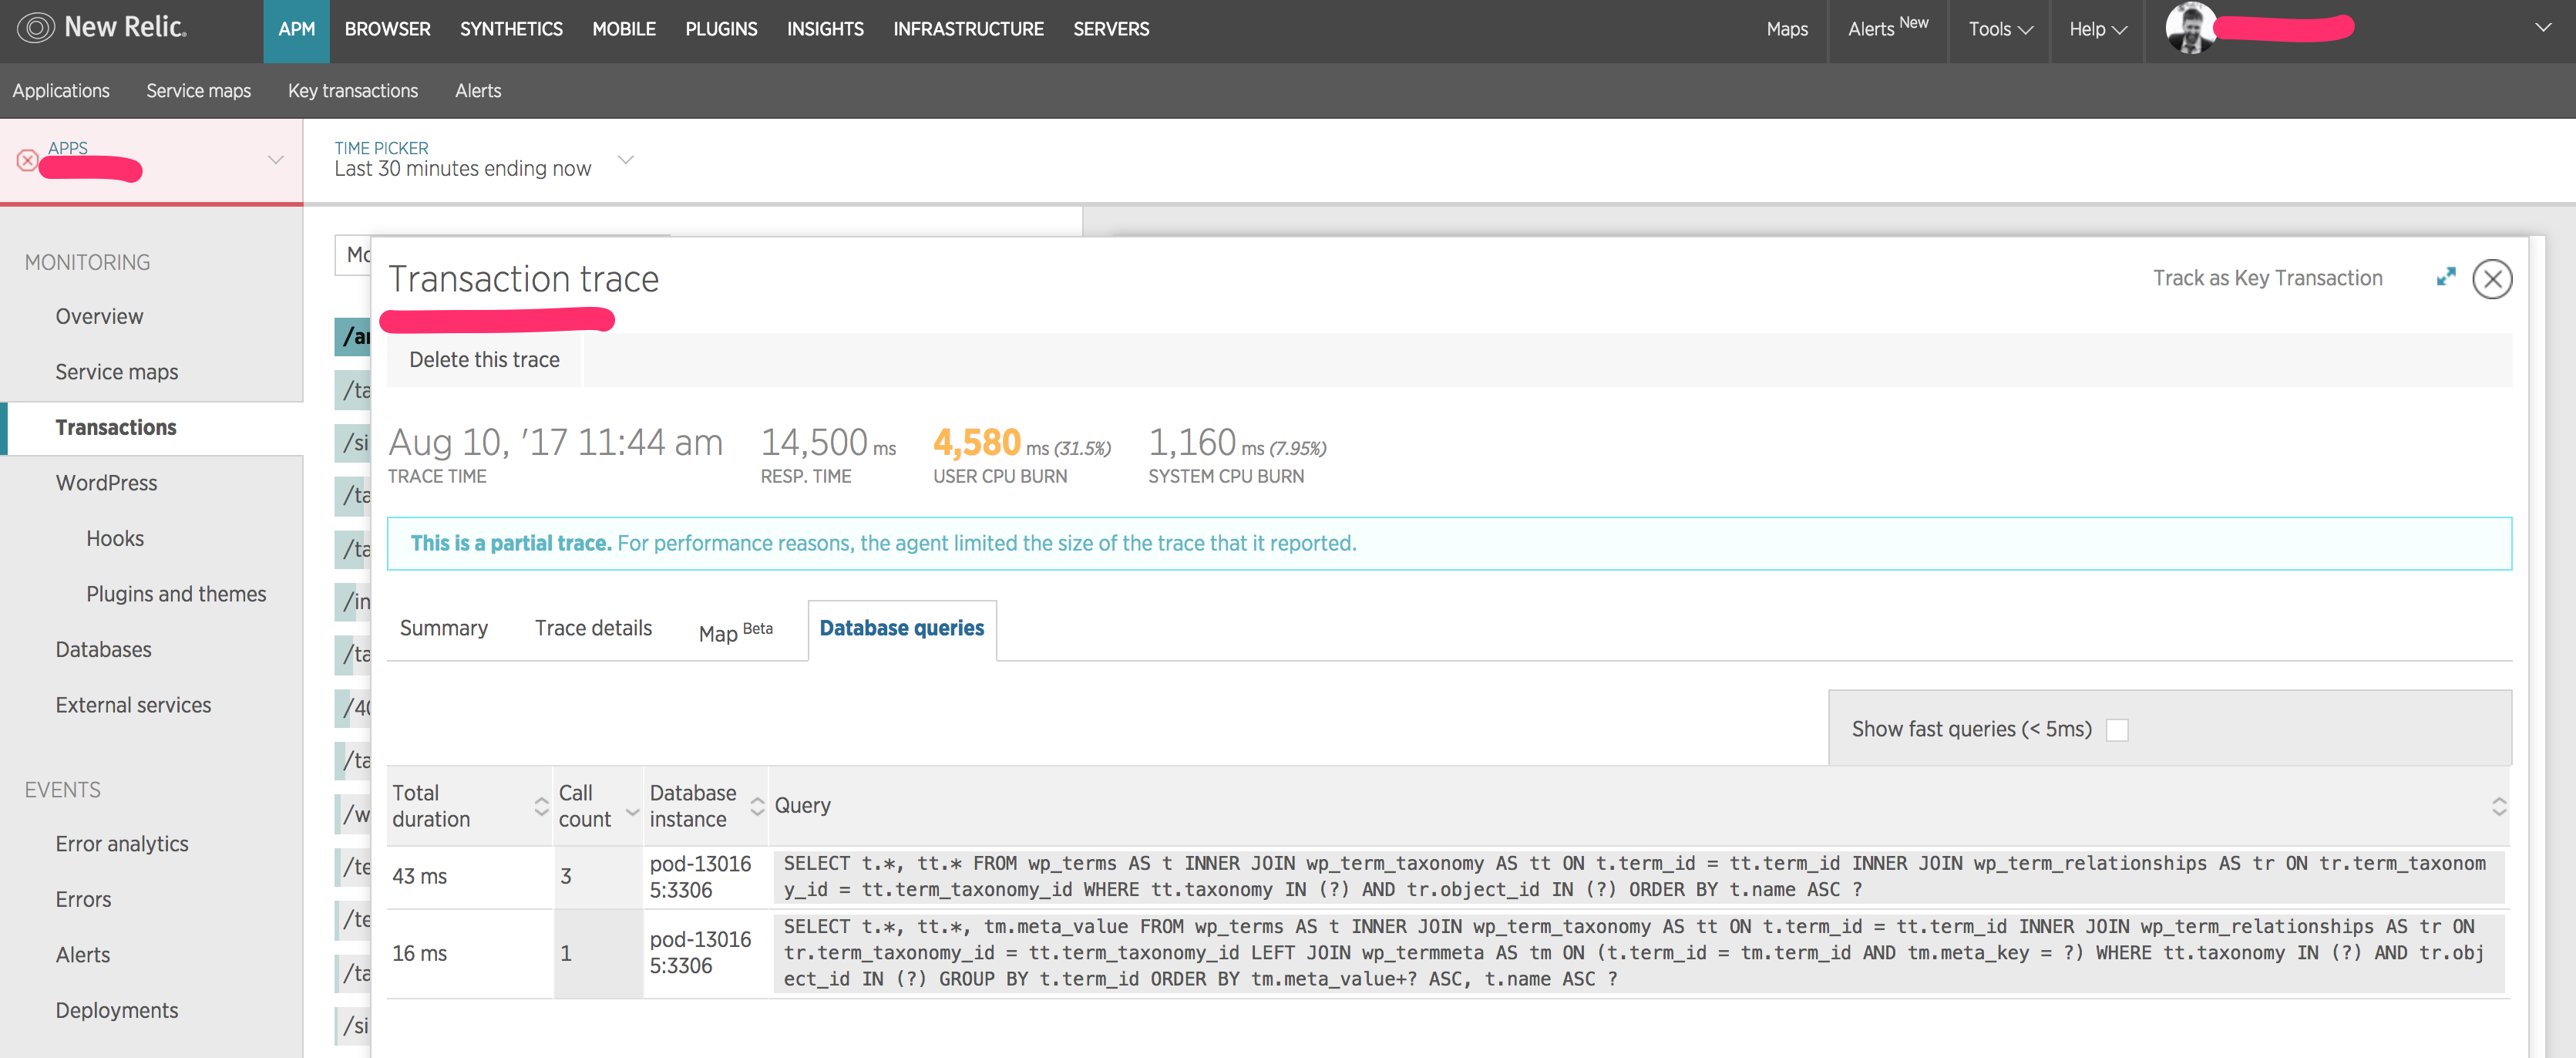Open the SERVERS product section
This screenshot has height=1058, width=2576.
coord(1111,30)
